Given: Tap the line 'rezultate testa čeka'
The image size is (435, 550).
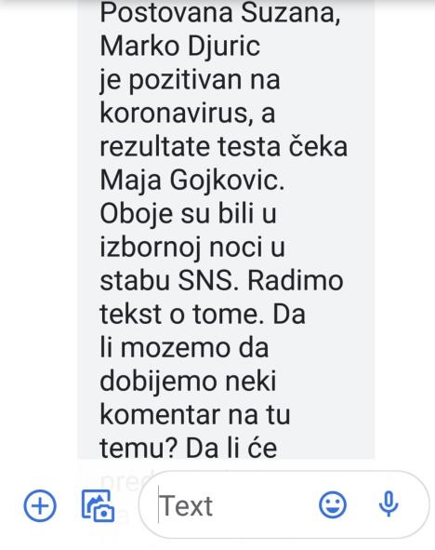Looking at the screenshot, I should point(223,146).
